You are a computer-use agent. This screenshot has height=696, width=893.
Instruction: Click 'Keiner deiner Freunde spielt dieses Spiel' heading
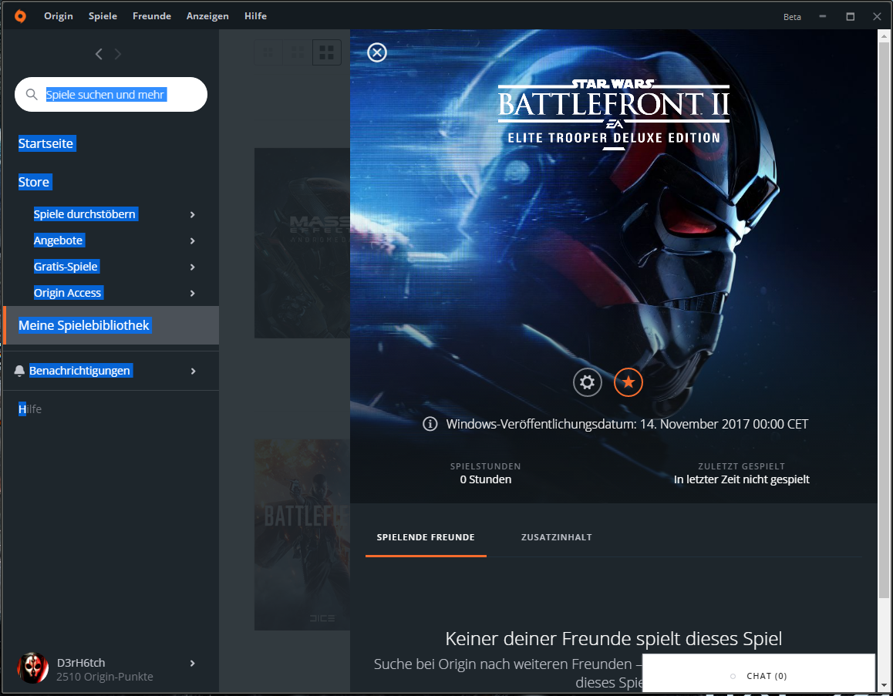click(613, 638)
